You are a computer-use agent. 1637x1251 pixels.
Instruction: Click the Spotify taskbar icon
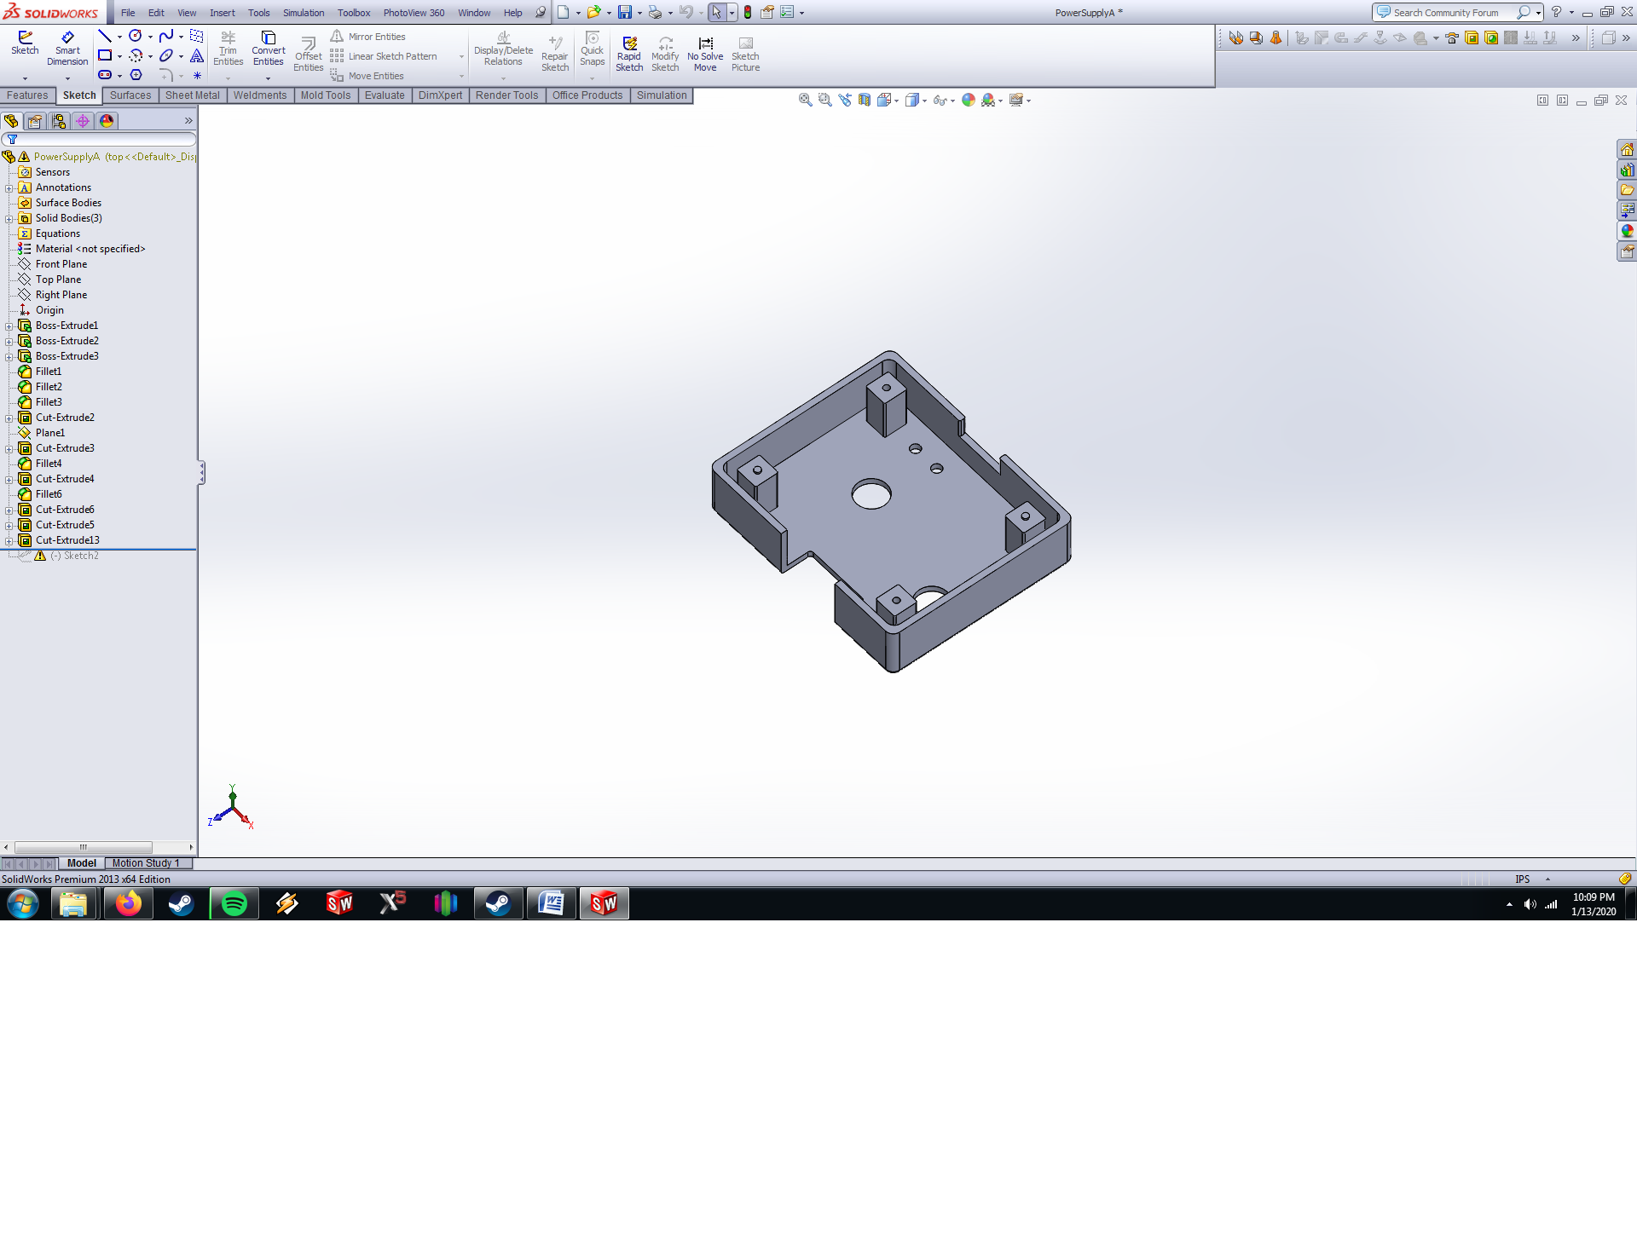pyautogui.click(x=234, y=903)
